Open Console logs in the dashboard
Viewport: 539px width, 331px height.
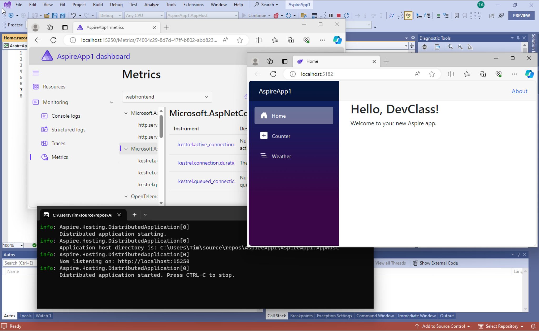pyautogui.click(x=66, y=116)
